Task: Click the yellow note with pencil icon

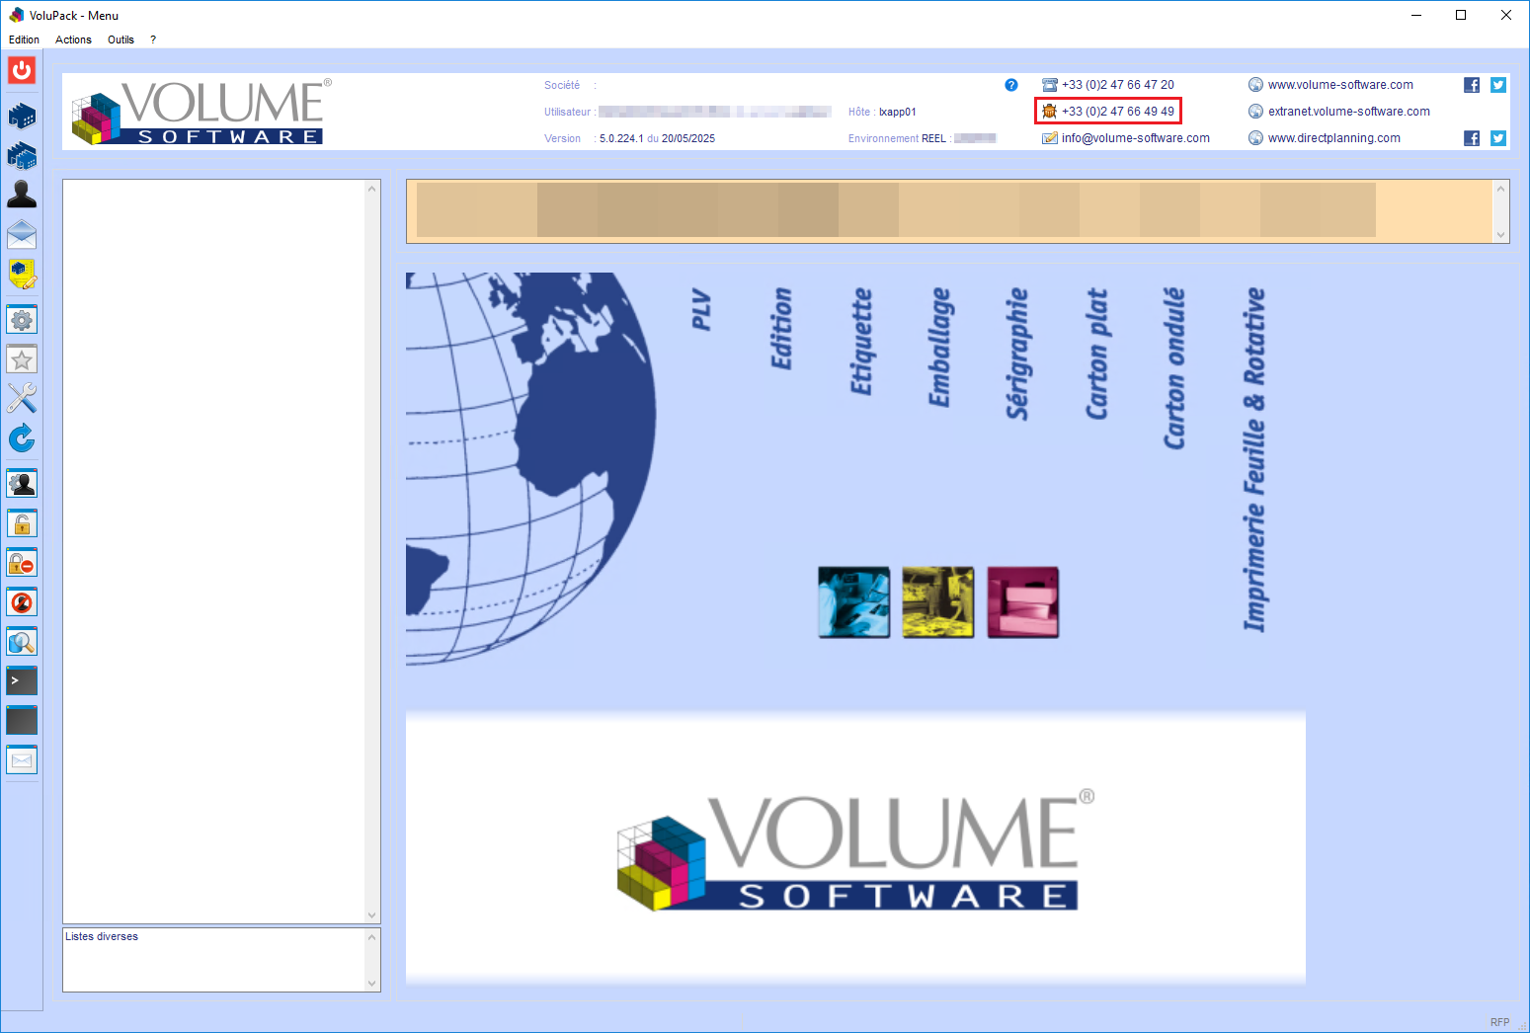Action: (x=22, y=274)
